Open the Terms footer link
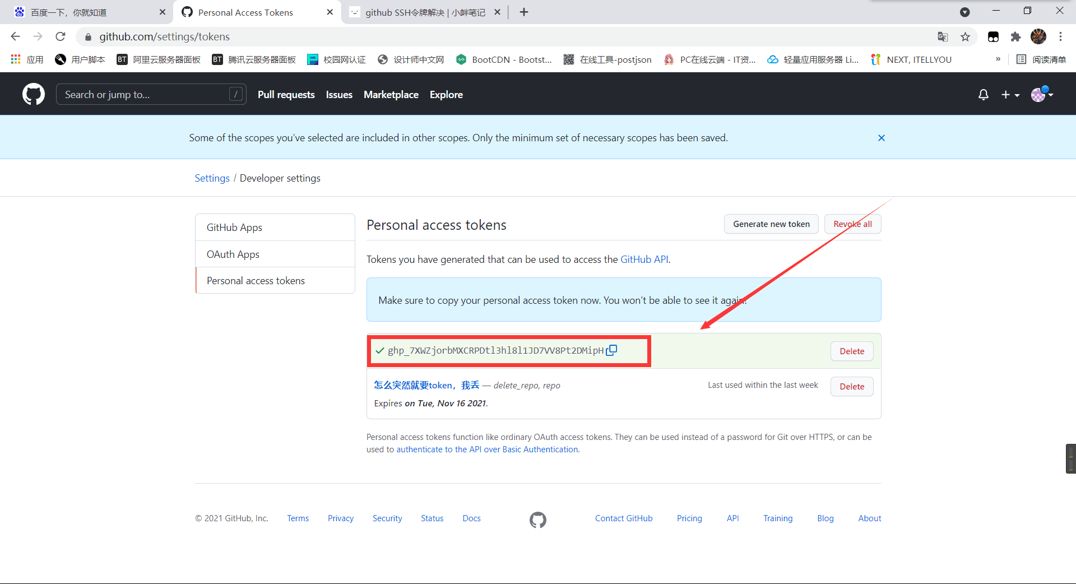Image resolution: width=1076 pixels, height=584 pixels. pyautogui.click(x=298, y=518)
